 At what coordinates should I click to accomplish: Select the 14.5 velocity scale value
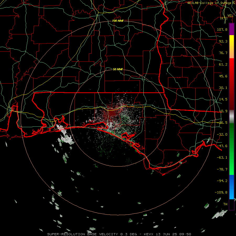[223, 99]
